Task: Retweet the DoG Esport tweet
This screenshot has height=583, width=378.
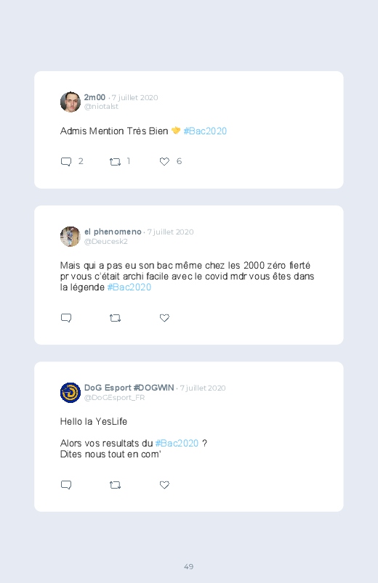Action: (115, 485)
